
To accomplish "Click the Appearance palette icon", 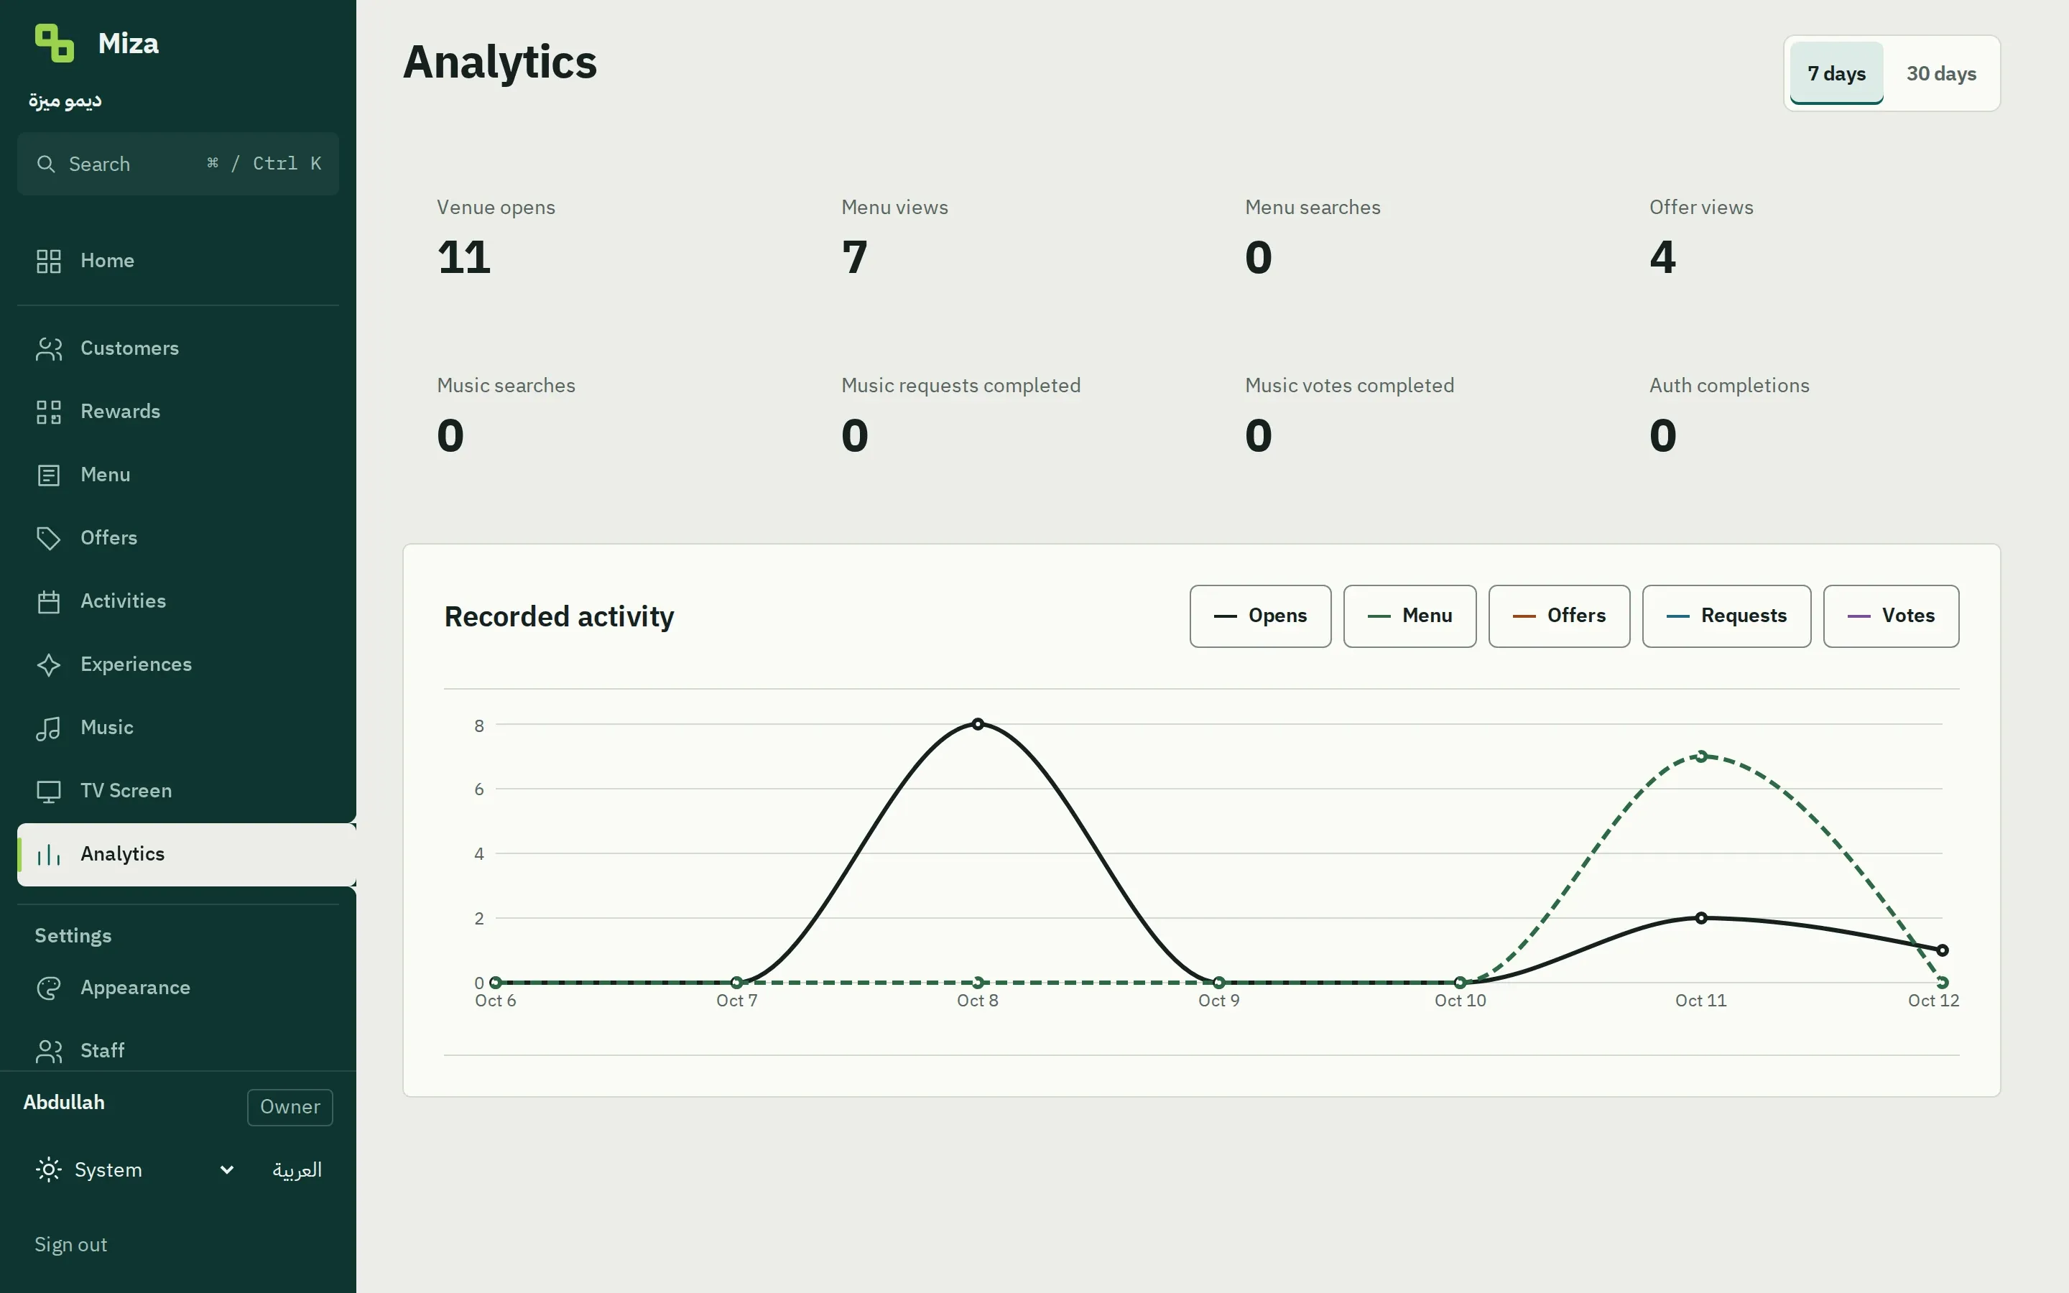I will [x=49, y=988].
